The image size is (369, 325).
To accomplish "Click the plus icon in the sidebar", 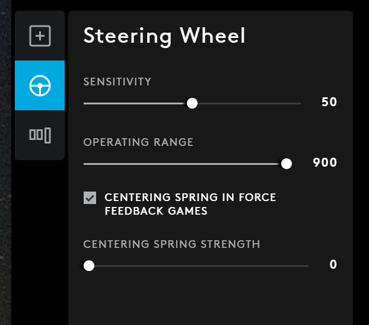I will click(x=40, y=36).
